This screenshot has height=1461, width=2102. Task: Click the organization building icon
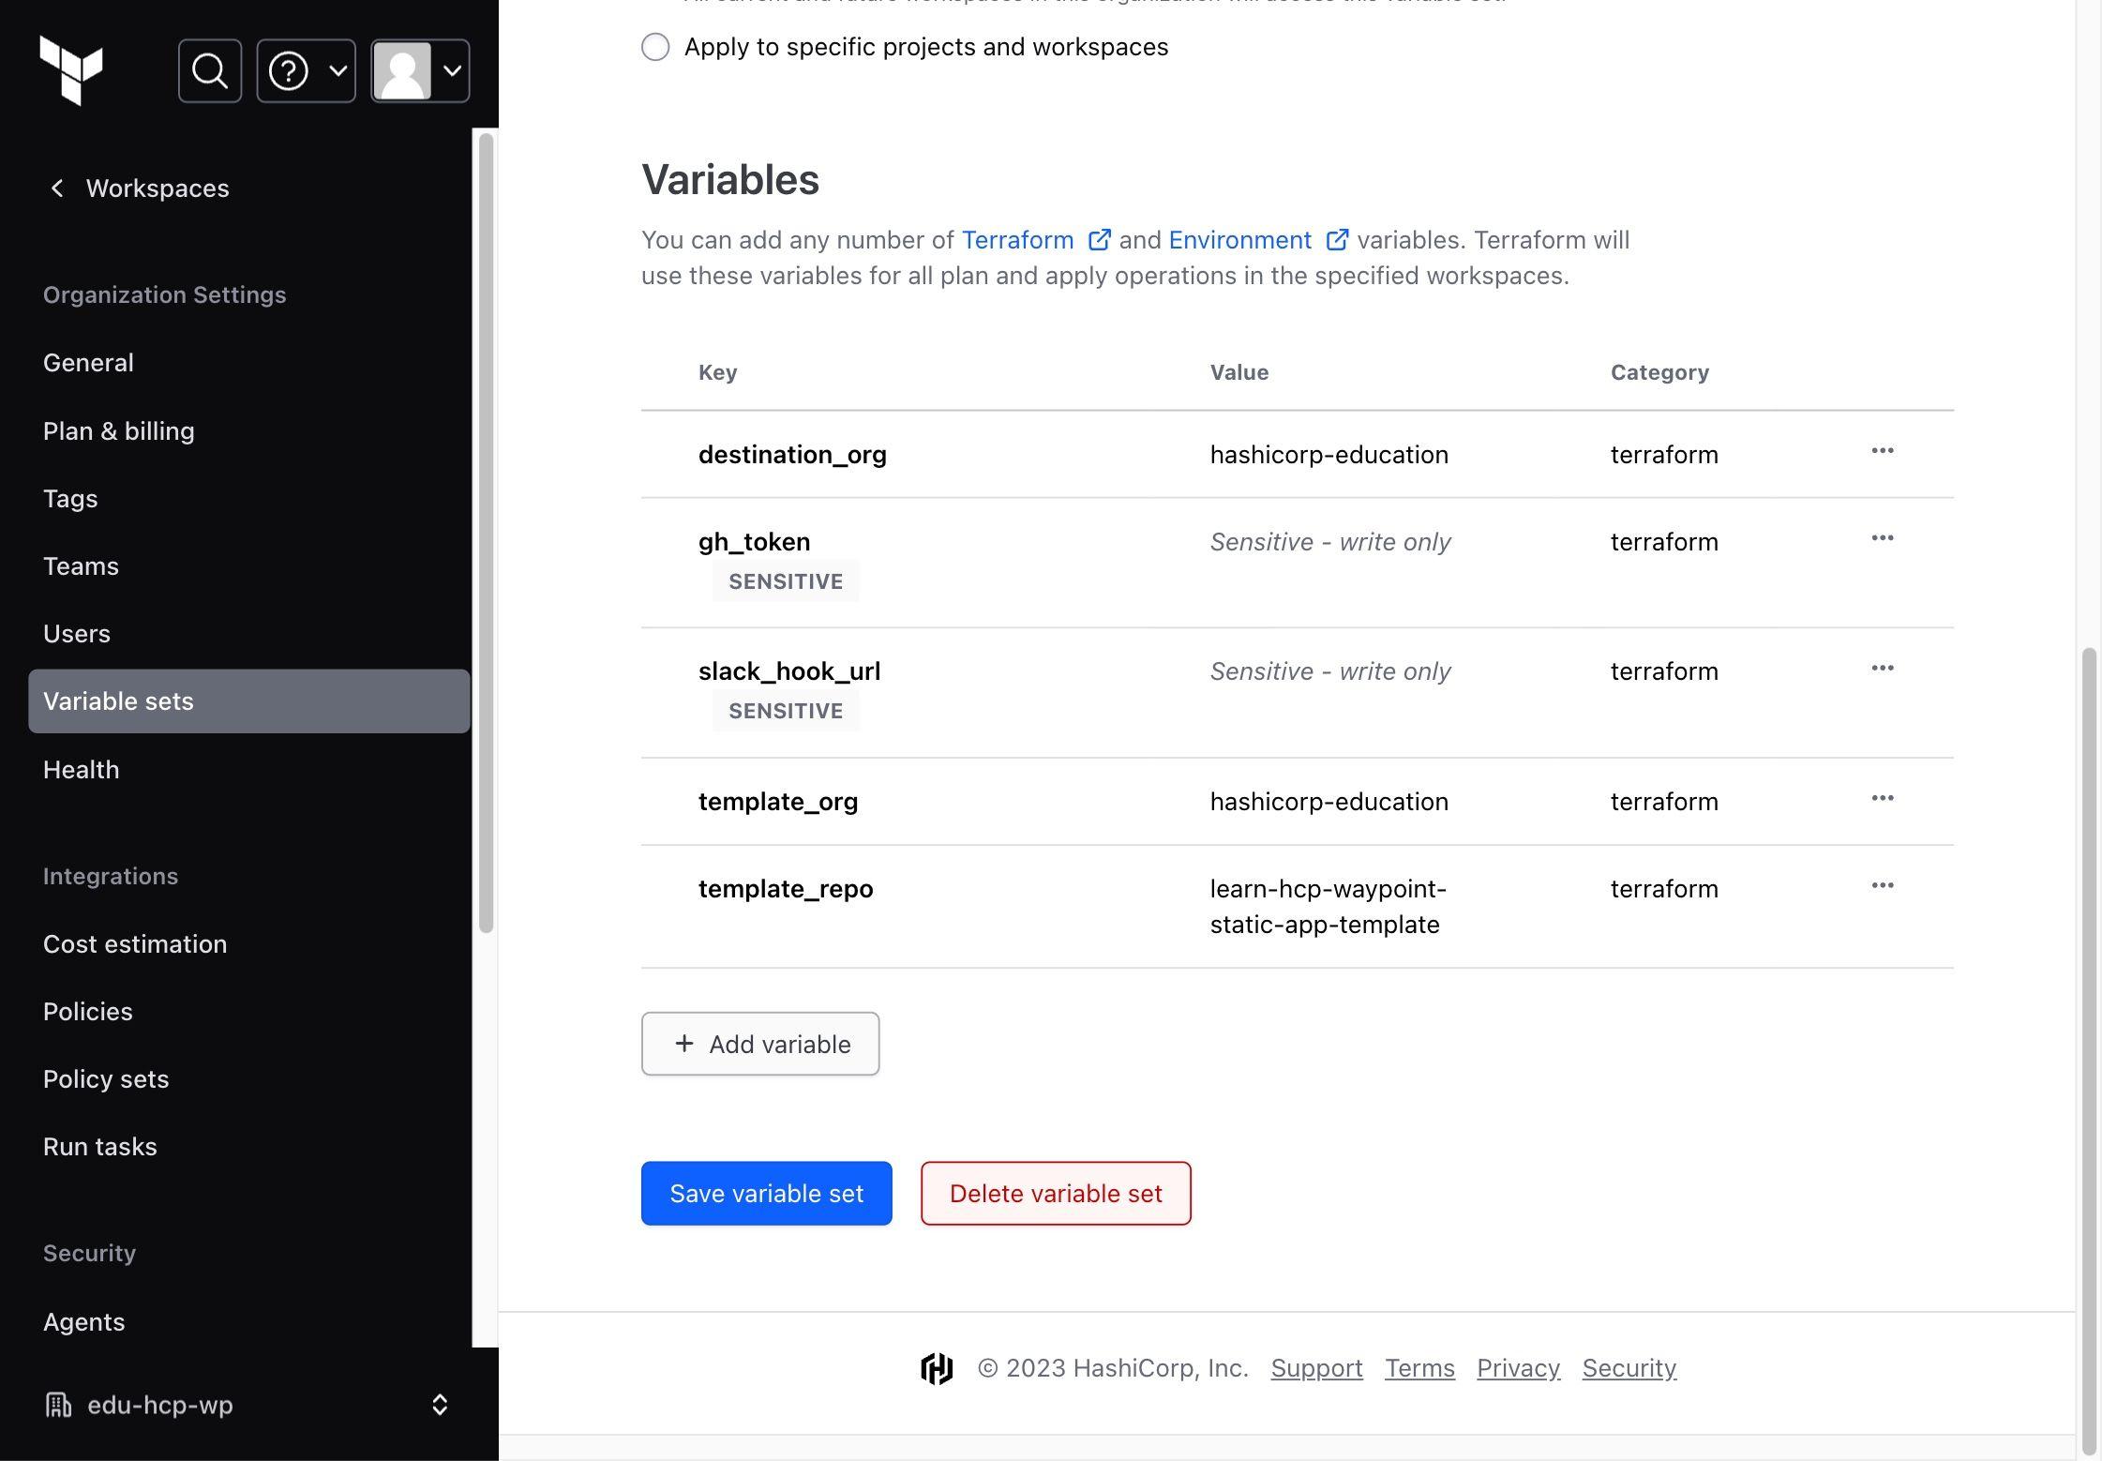tap(58, 1405)
